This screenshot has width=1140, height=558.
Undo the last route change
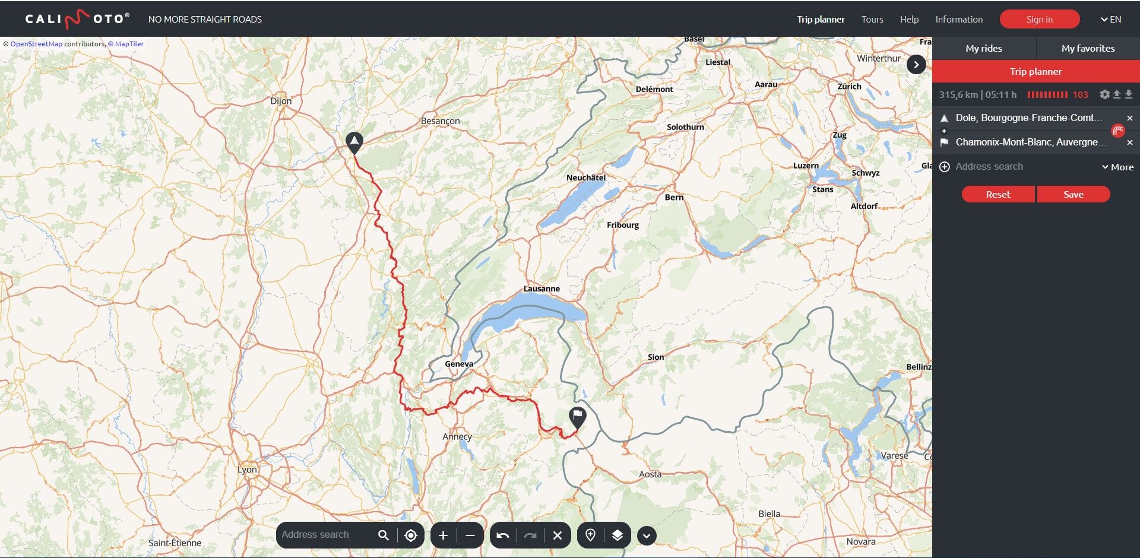(503, 535)
